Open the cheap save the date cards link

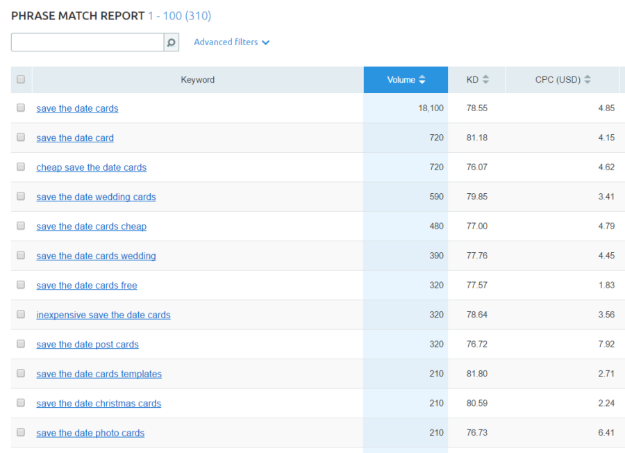tap(91, 167)
